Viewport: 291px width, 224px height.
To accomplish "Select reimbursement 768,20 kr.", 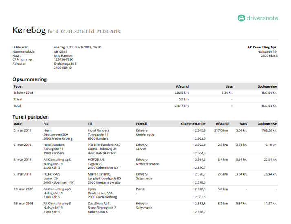I will pyautogui.click(x=269, y=130).
